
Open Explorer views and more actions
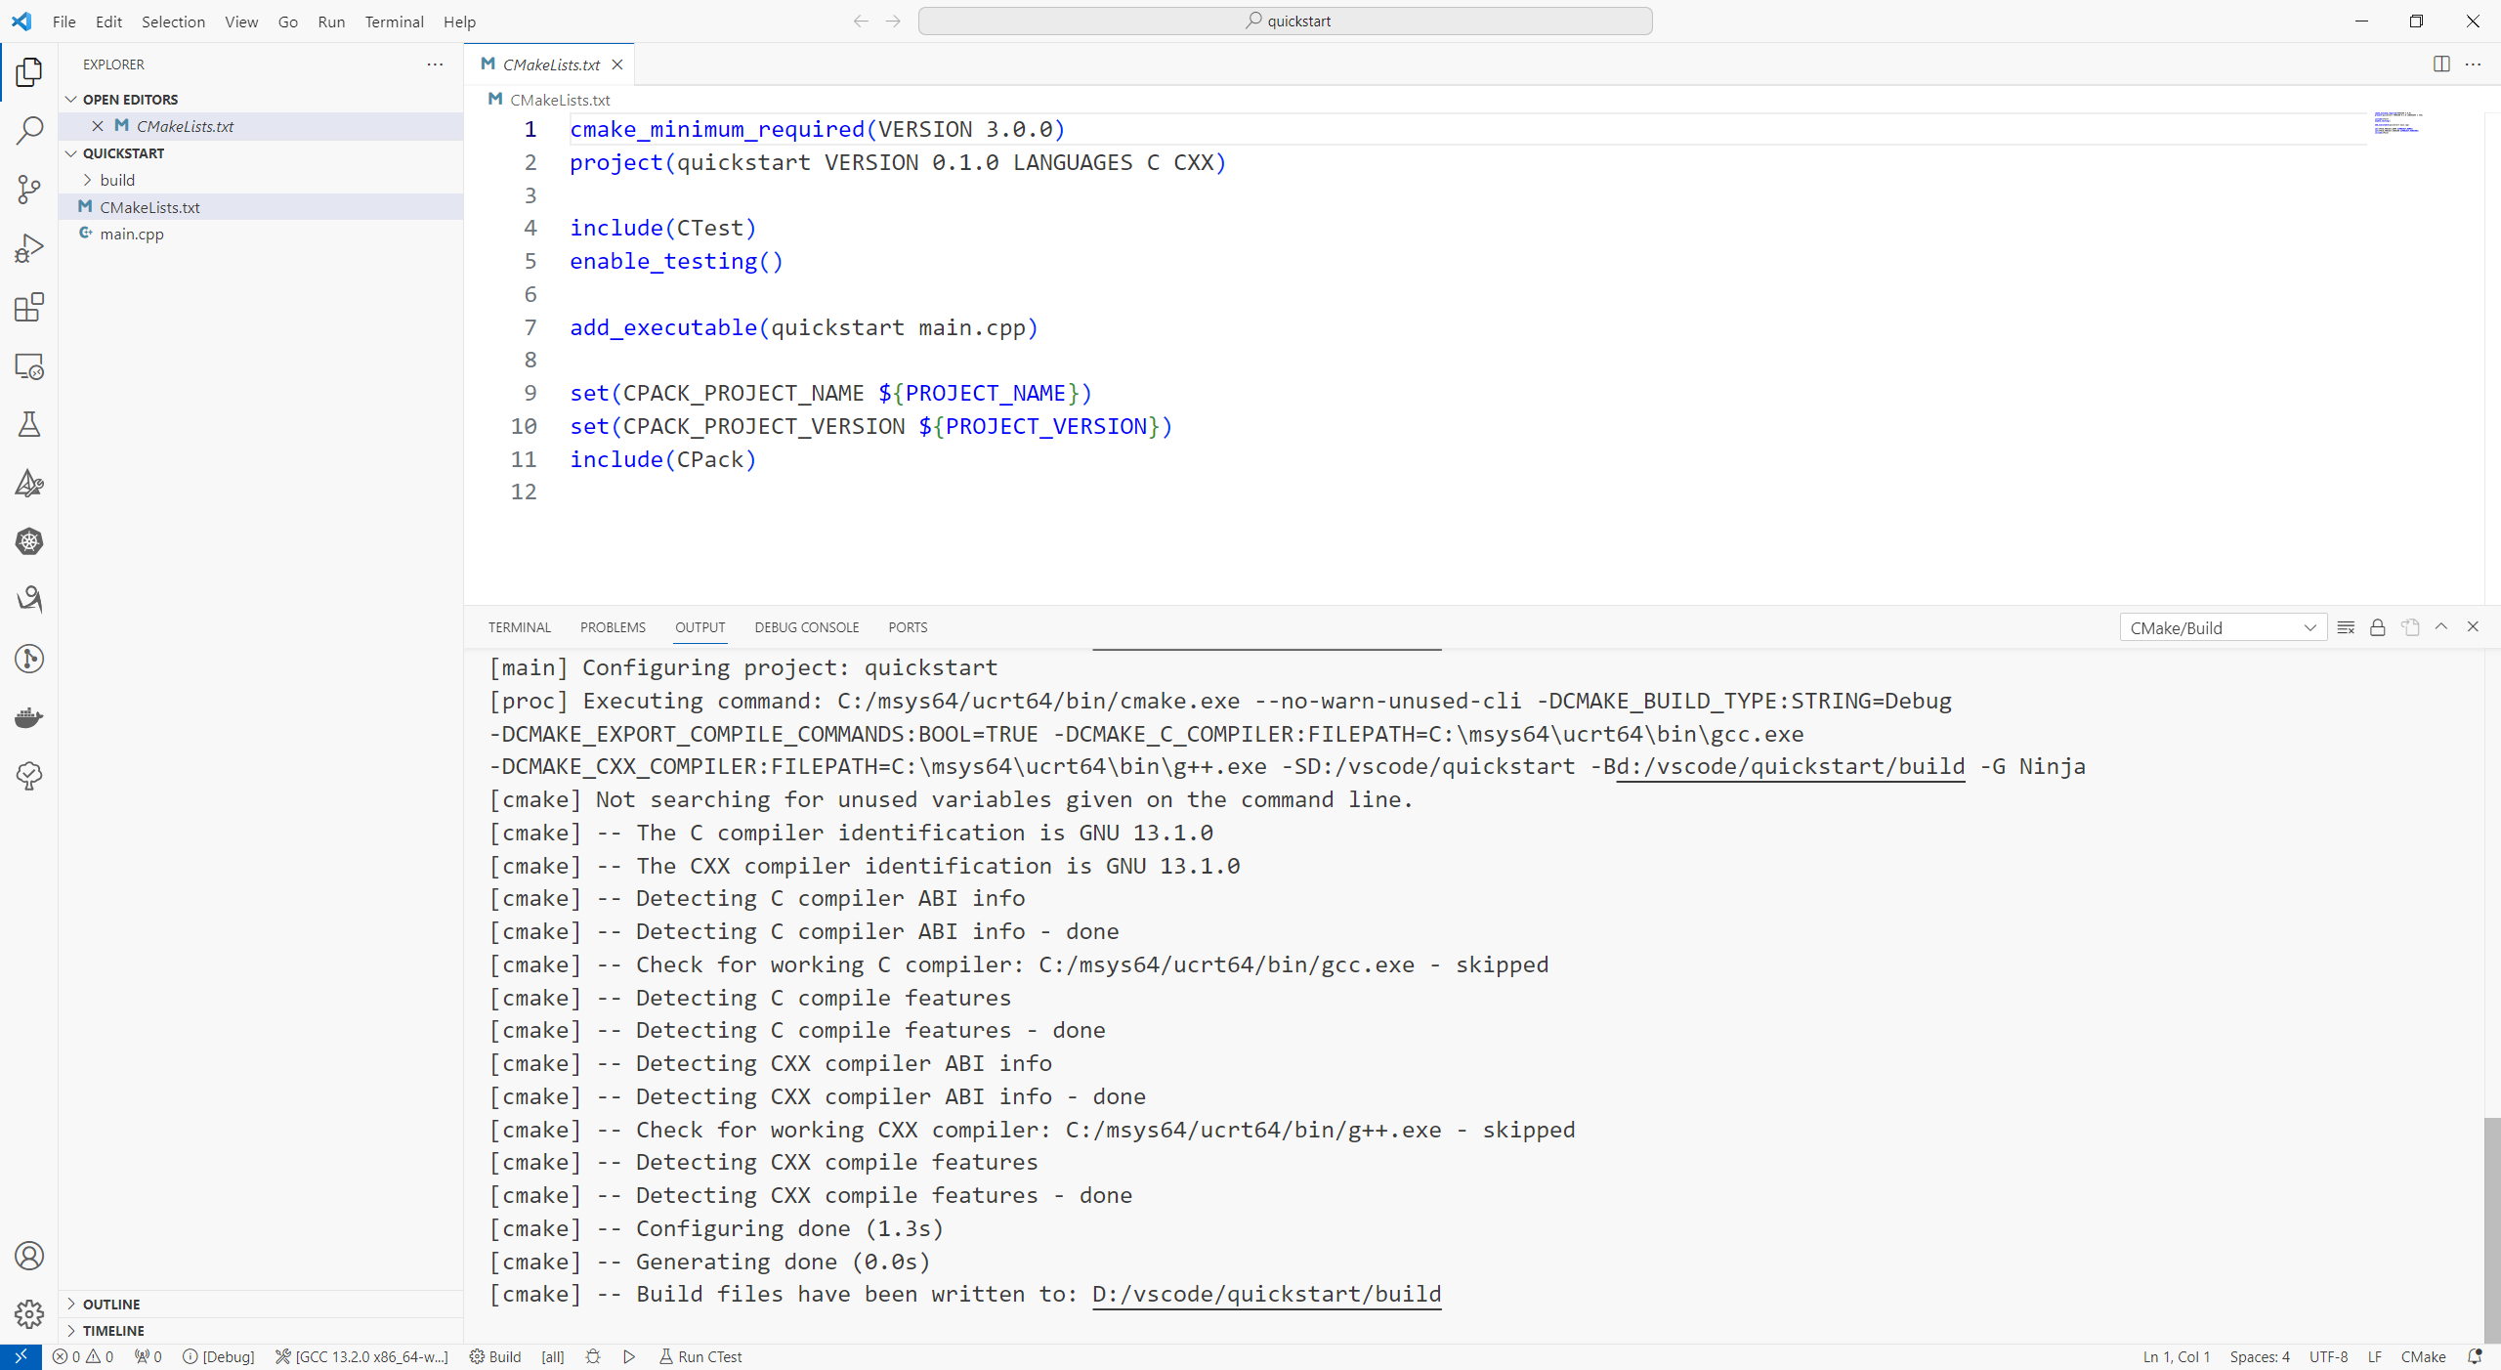coord(435,64)
